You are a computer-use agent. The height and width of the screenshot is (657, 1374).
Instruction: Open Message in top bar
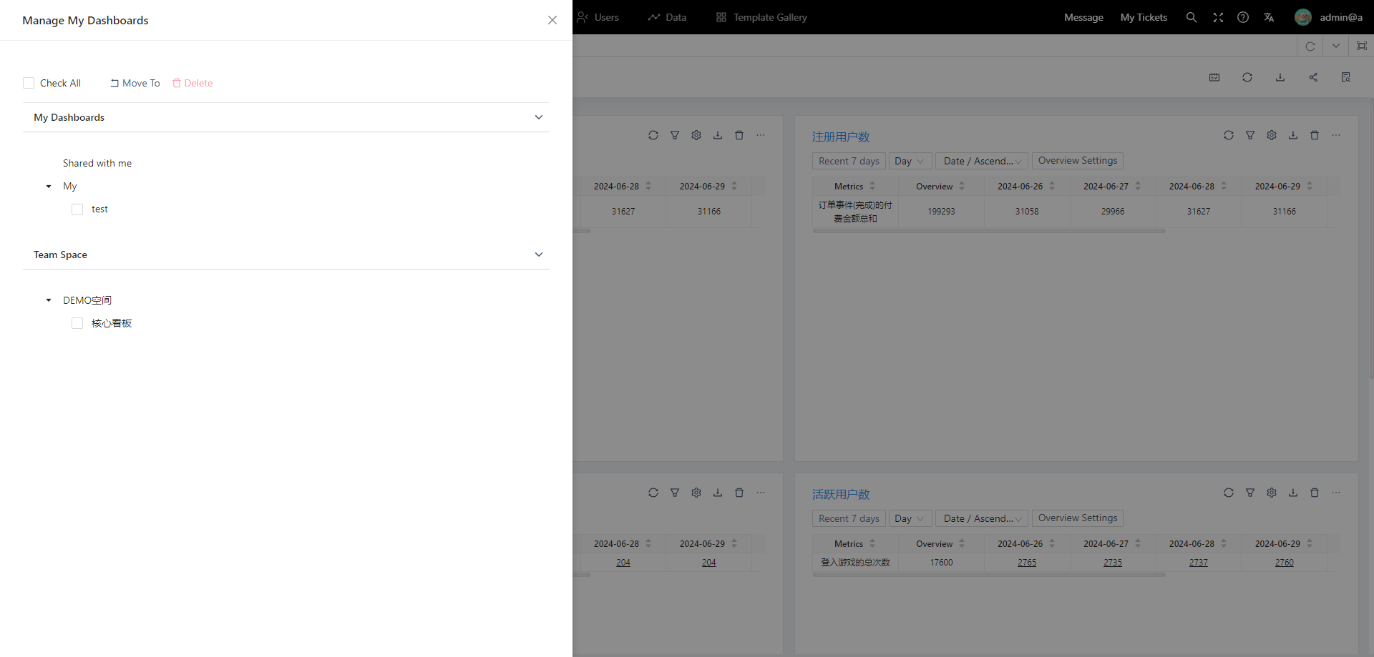point(1083,17)
